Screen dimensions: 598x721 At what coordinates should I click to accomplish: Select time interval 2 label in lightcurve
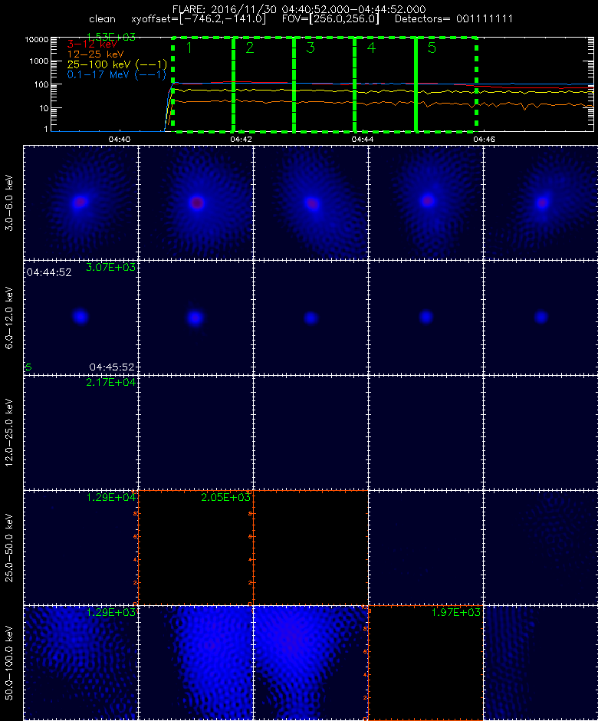(250, 48)
